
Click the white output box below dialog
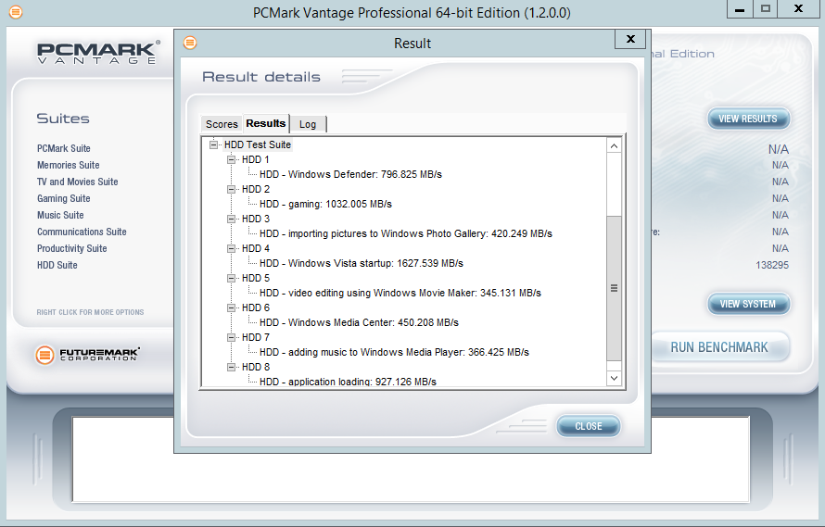411,459
